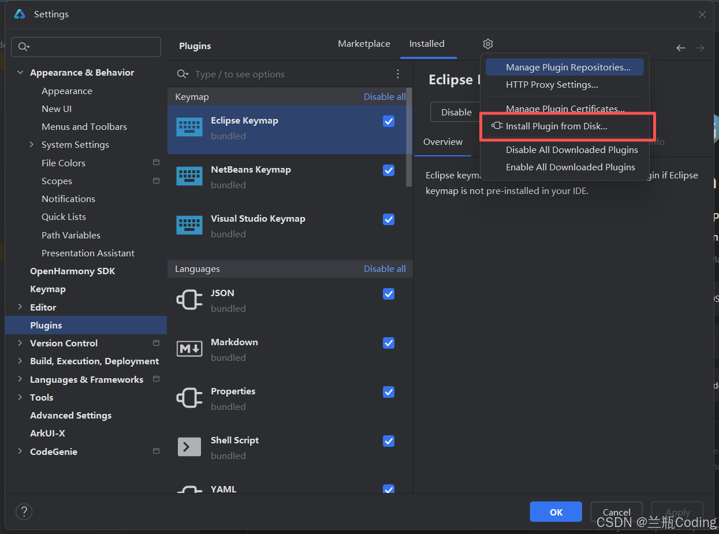Toggle the NetBeans Keymap plugin checkbox

(389, 170)
